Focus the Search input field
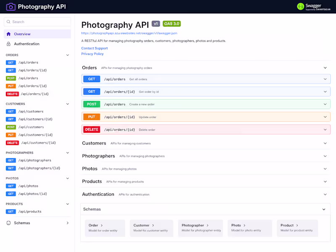Viewport: 336px width, 252px height. coord(37,22)
